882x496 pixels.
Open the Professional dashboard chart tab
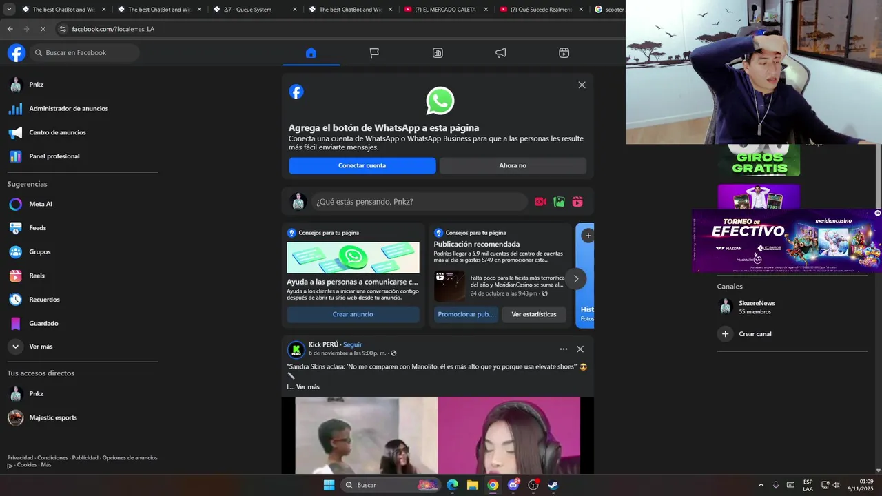pyautogui.click(x=438, y=53)
